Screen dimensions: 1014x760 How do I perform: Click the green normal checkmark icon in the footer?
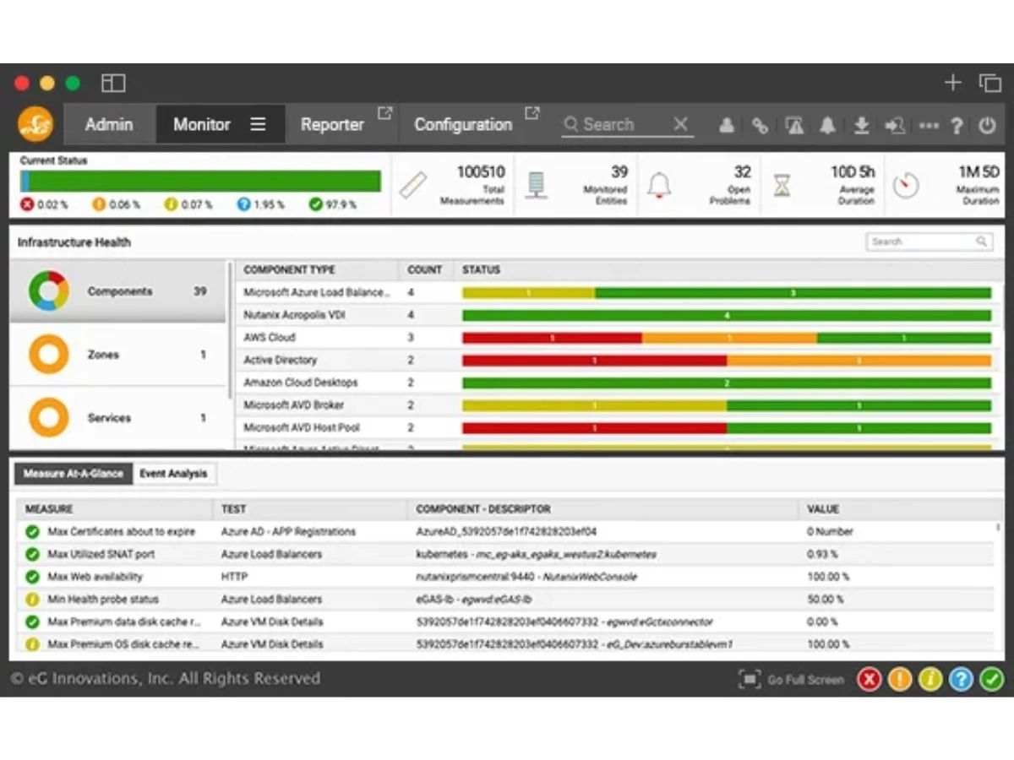point(991,679)
